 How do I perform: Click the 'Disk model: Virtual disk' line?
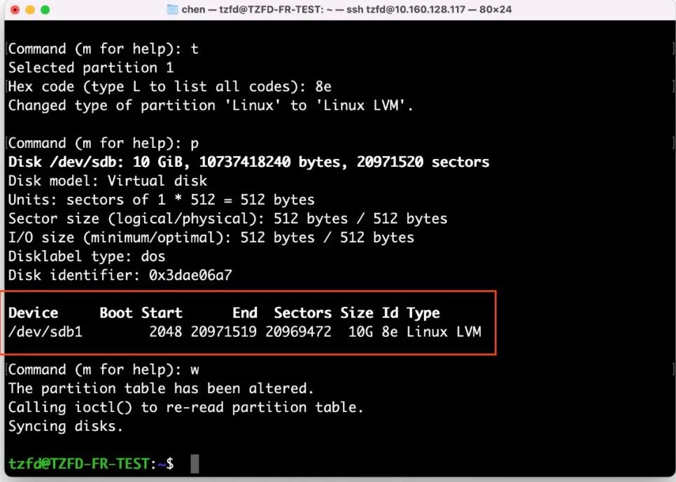[x=108, y=181]
